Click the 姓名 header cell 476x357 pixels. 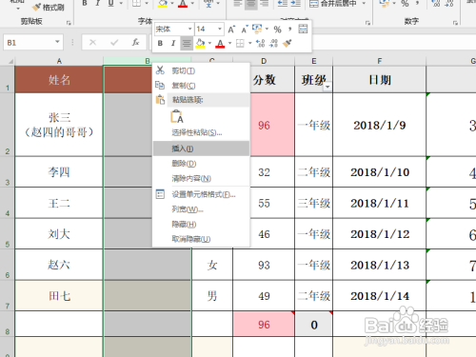pyautogui.click(x=59, y=79)
